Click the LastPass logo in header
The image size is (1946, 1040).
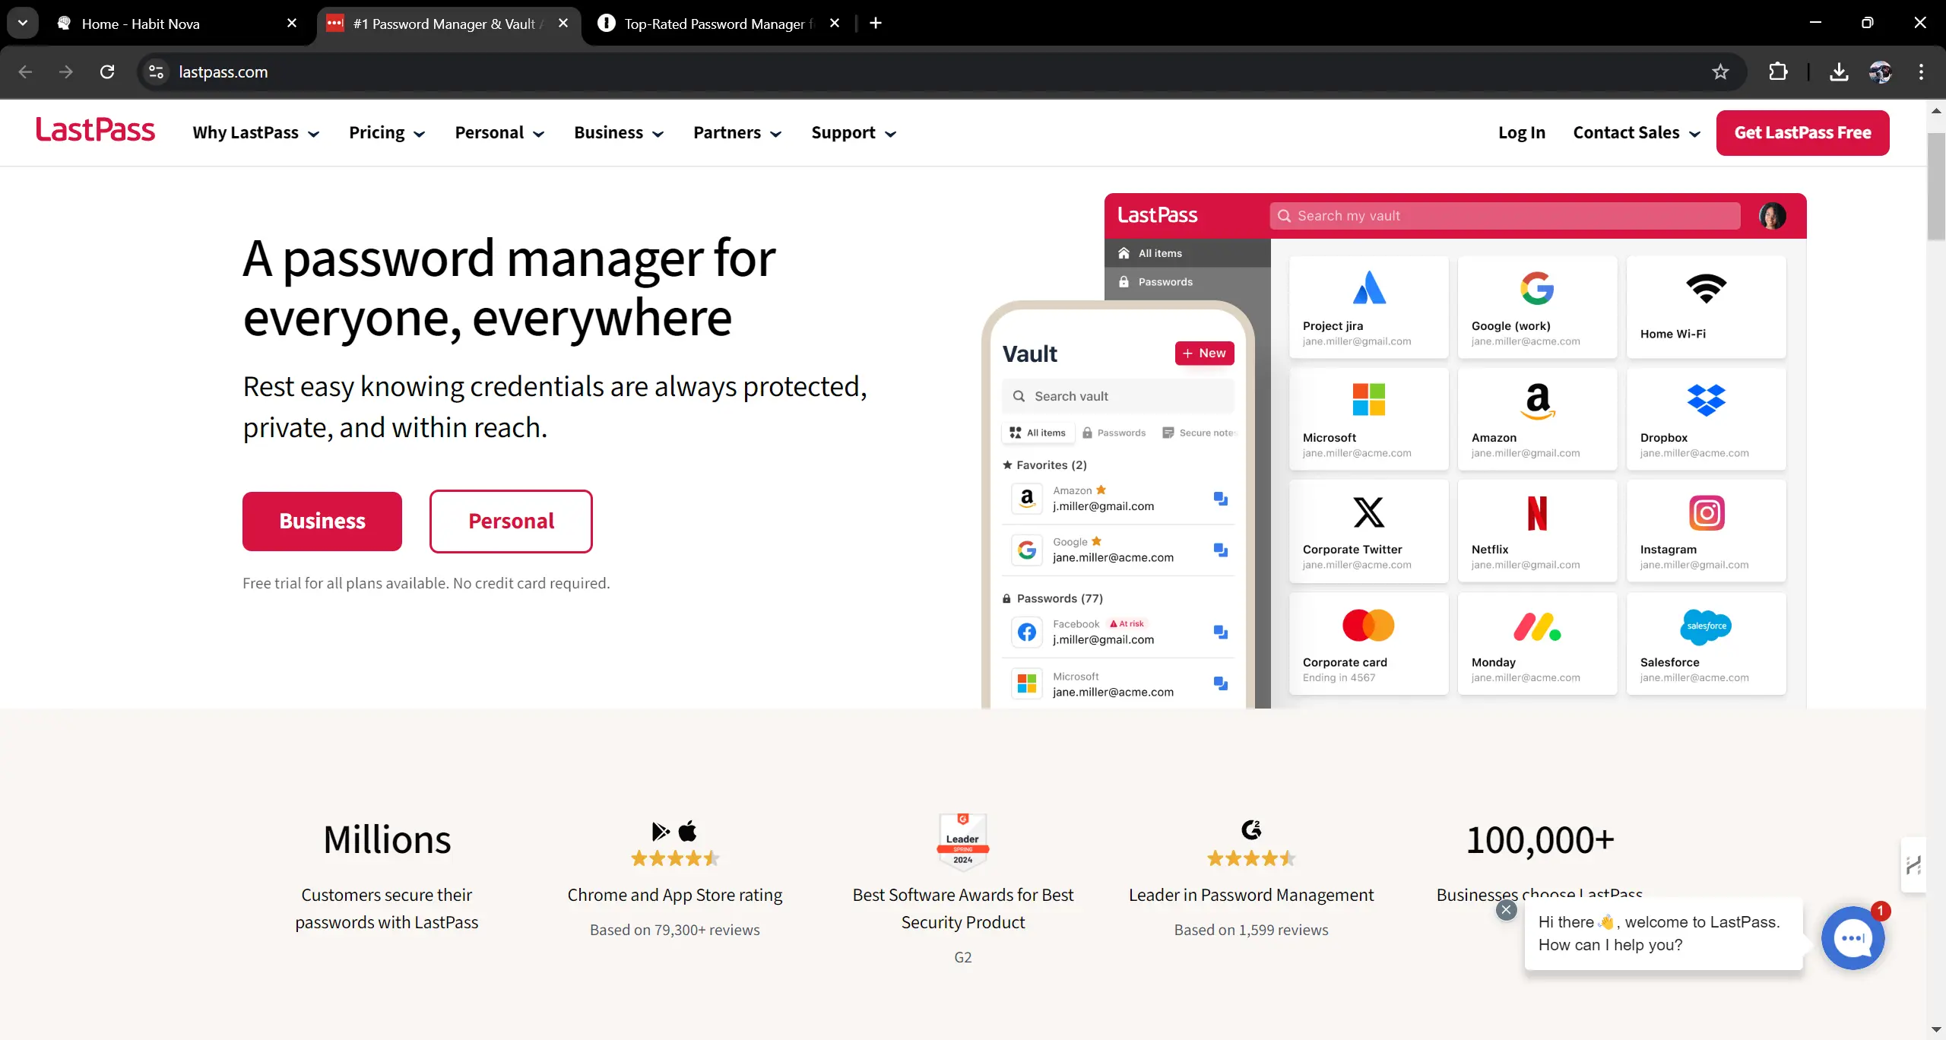pyautogui.click(x=95, y=131)
